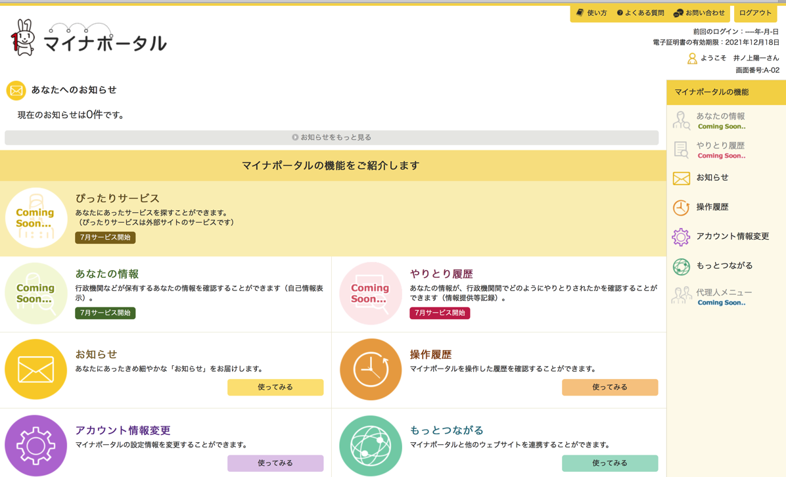Click sidebar person-search icon for あなたの情報
This screenshot has width=786, height=477.
click(682, 121)
